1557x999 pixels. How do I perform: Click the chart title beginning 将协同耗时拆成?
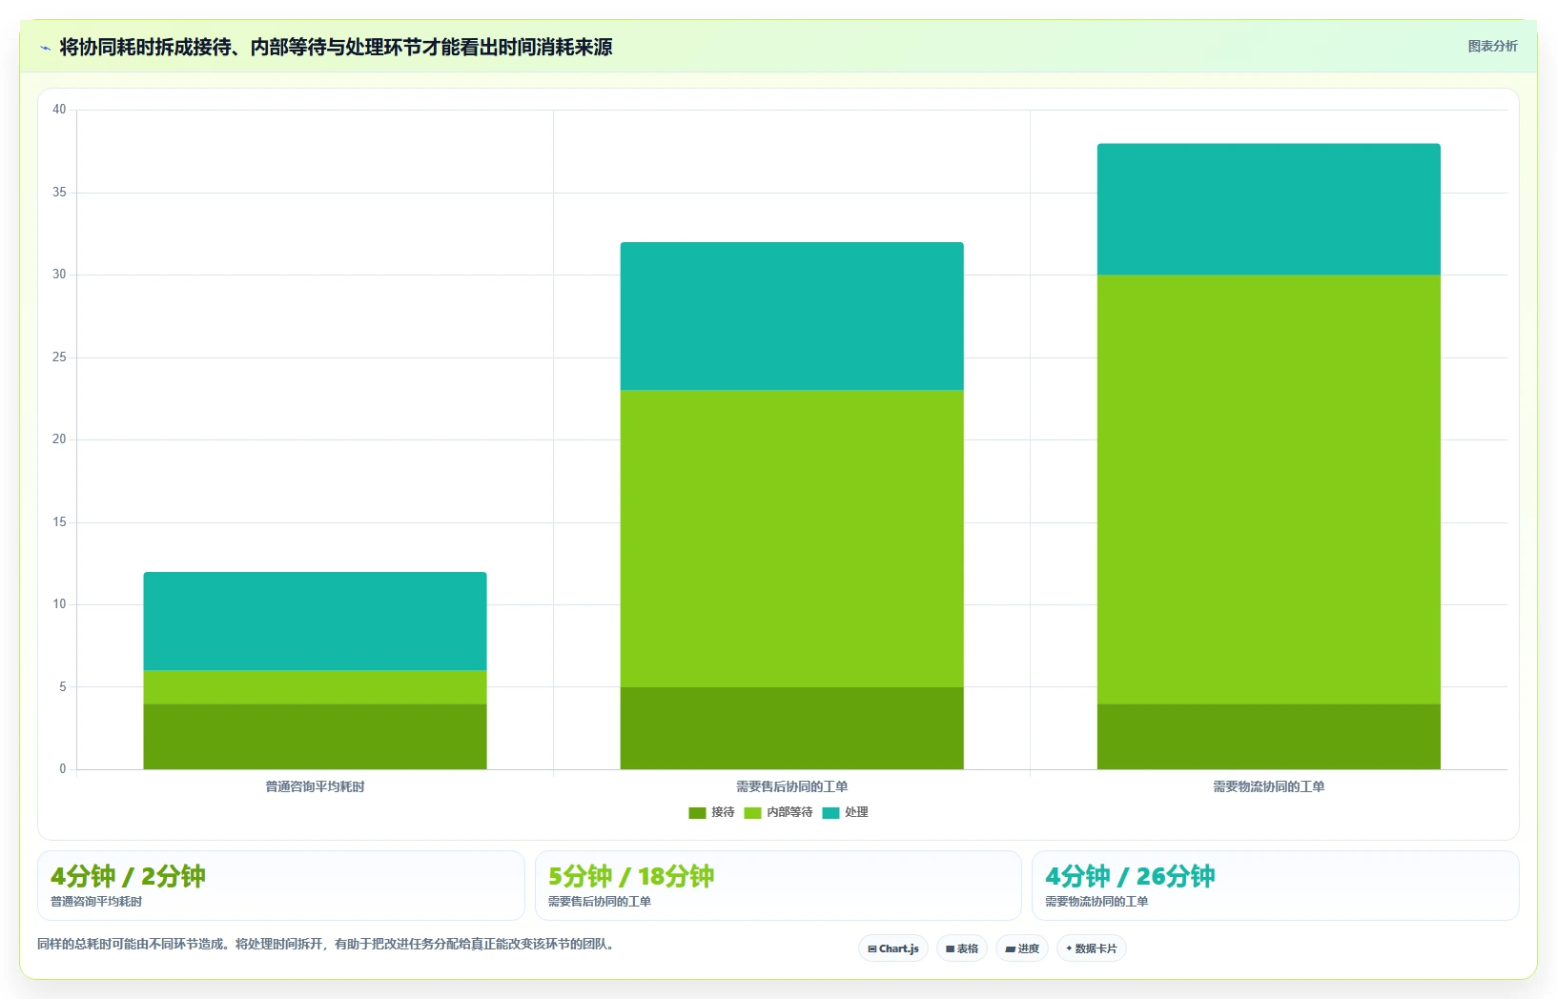click(x=336, y=47)
